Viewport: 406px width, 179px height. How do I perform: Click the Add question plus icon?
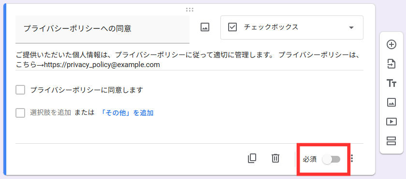tap(391, 44)
